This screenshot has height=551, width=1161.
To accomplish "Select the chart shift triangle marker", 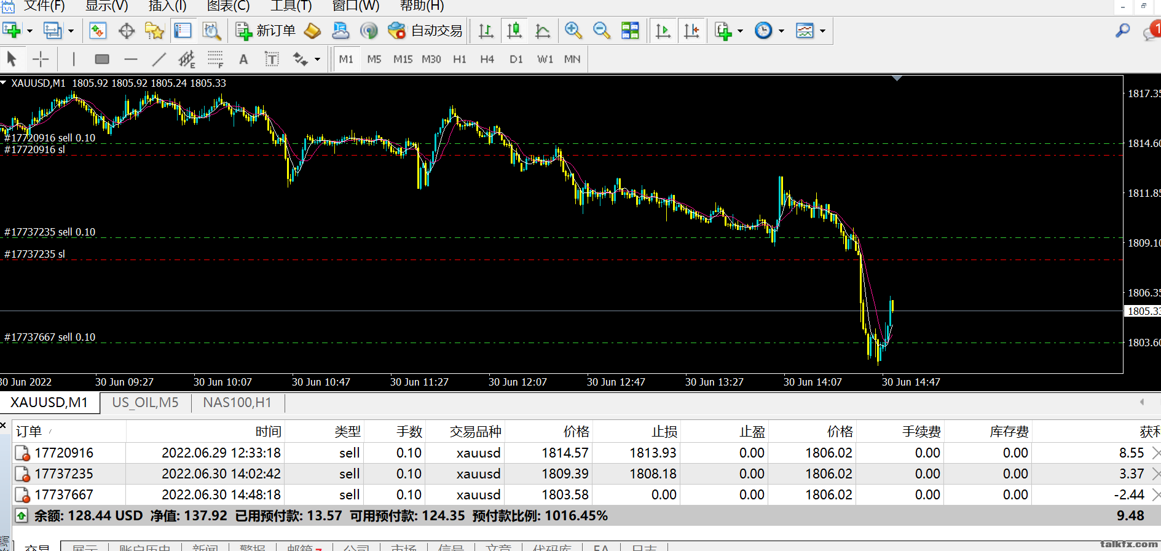I will [x=897, y=78].
